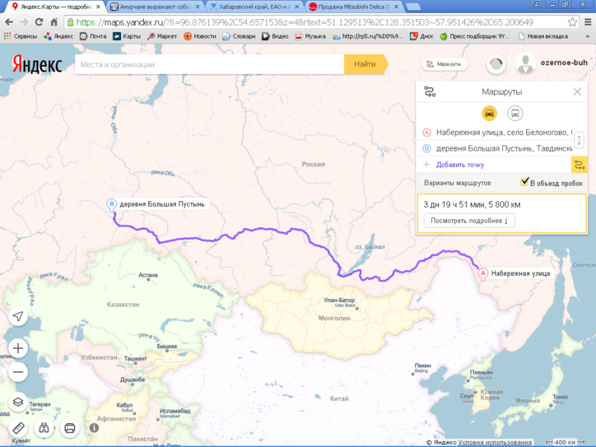Open the Пресс подборщик bookmark
Viewport: 596px width, 447px height.
click(475, 36)
